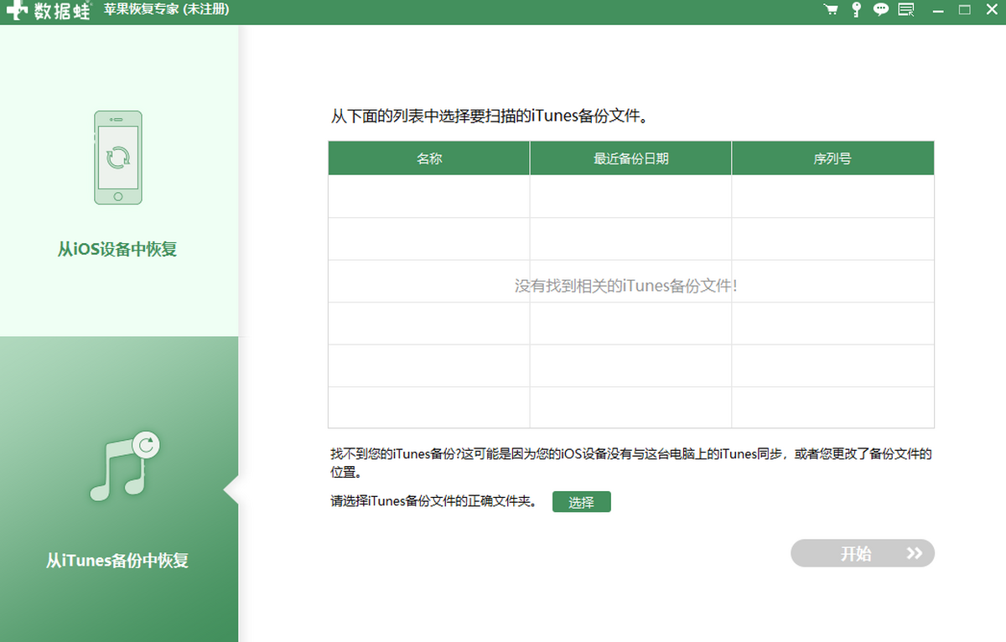The width and height of the screenshot is (1006, 642).
Task: Switch to 从iOS设备中恢复 tab label
Action: 117,249
